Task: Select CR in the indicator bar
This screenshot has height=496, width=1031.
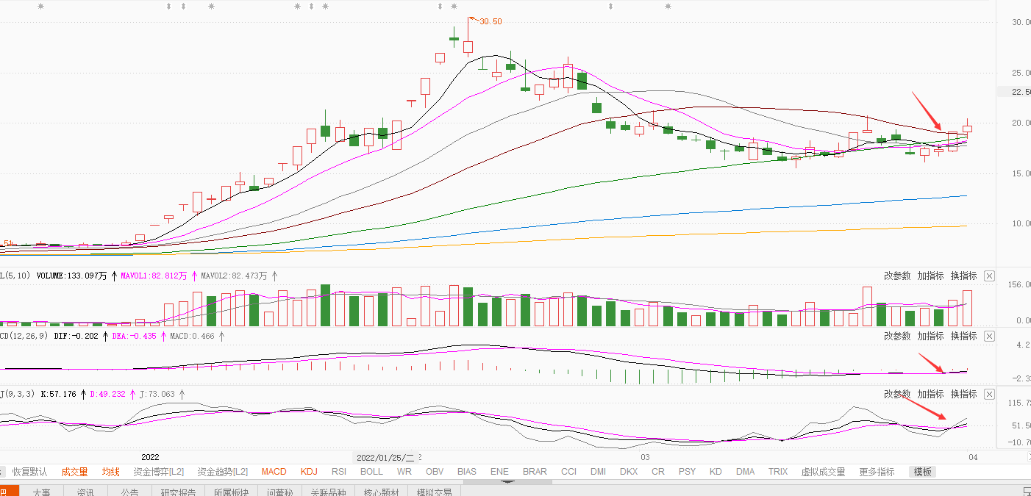Action: 658,472
